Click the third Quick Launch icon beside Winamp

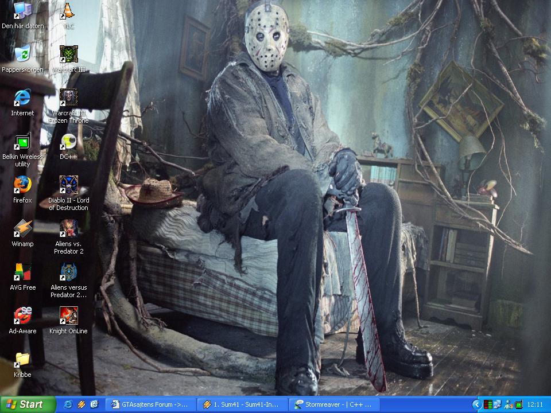[x=94, y=404]
